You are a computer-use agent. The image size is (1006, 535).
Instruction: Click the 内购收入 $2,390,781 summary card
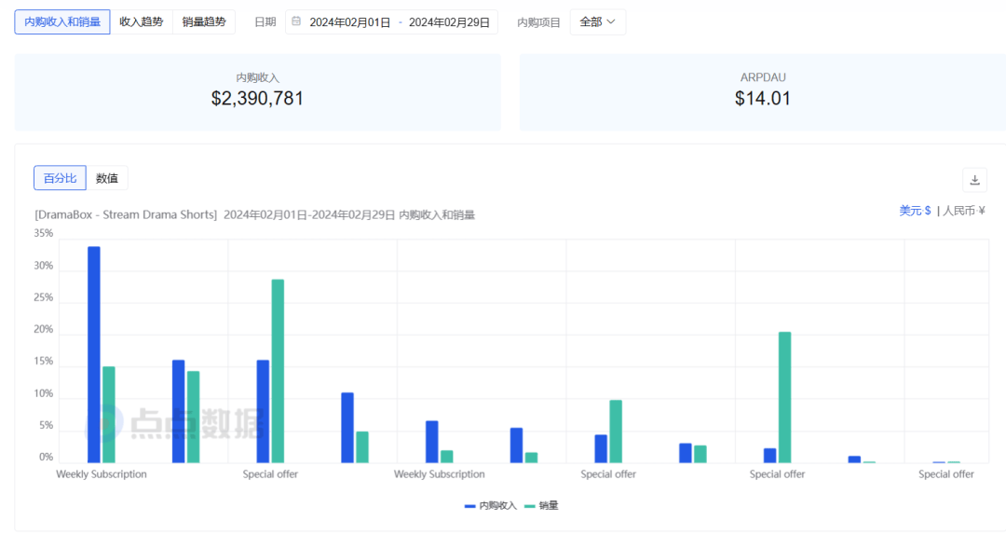point(258,91)
